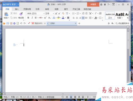Export to PDF icon
133x101 pixels.
11,23
